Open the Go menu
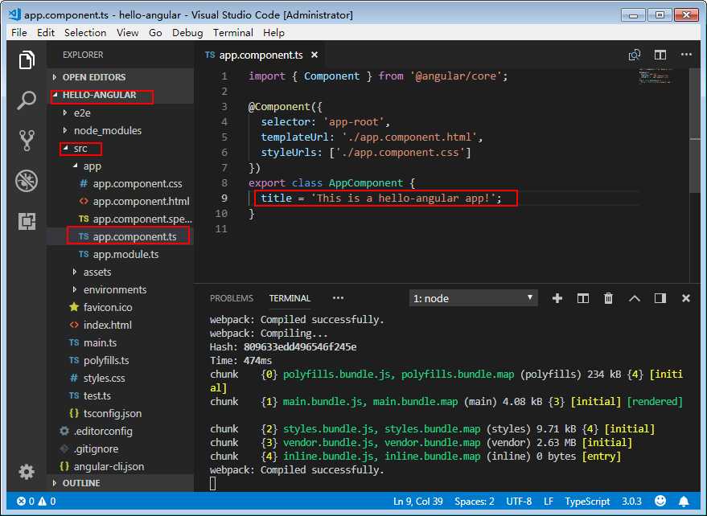This screenshot has height=516, width=707. [155, 33]
